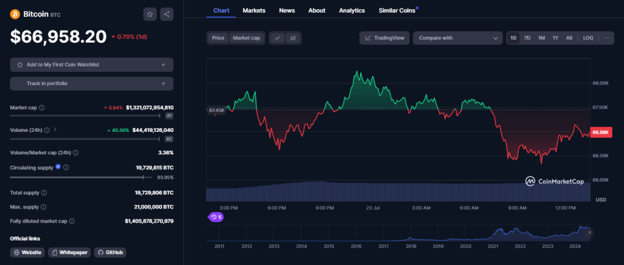The height and width of the screenshot is (265, 624).
Task: Open the Analytics tab
Action: tap(352, 10)
